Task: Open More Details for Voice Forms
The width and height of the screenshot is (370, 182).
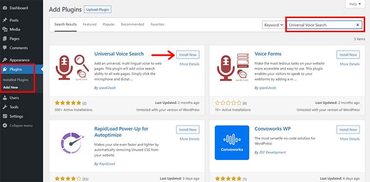Action: 350,64
